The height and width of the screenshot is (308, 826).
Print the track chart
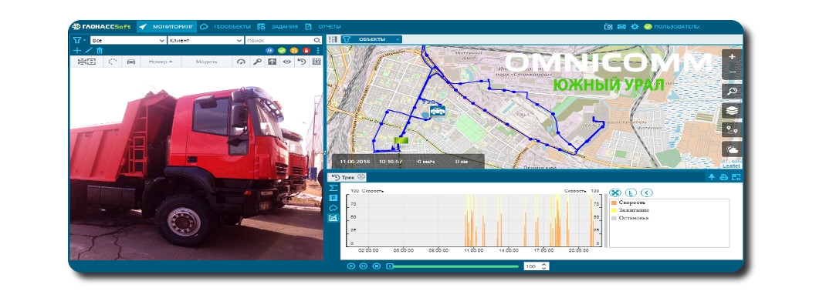(x=724, y=177)
